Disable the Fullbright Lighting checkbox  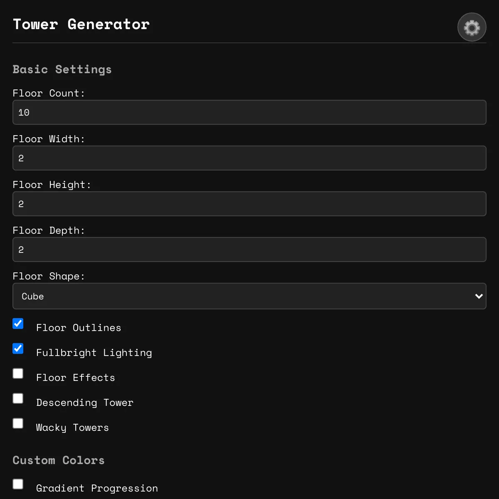click(18, 348)
